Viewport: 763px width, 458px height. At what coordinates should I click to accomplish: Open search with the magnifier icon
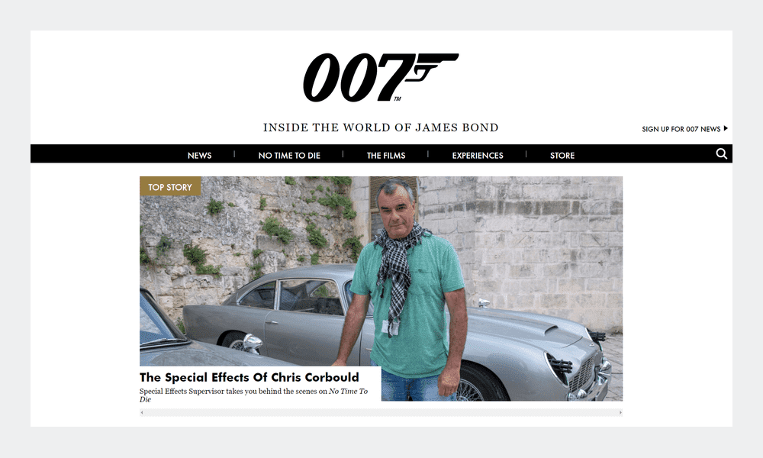coord(722,153)
